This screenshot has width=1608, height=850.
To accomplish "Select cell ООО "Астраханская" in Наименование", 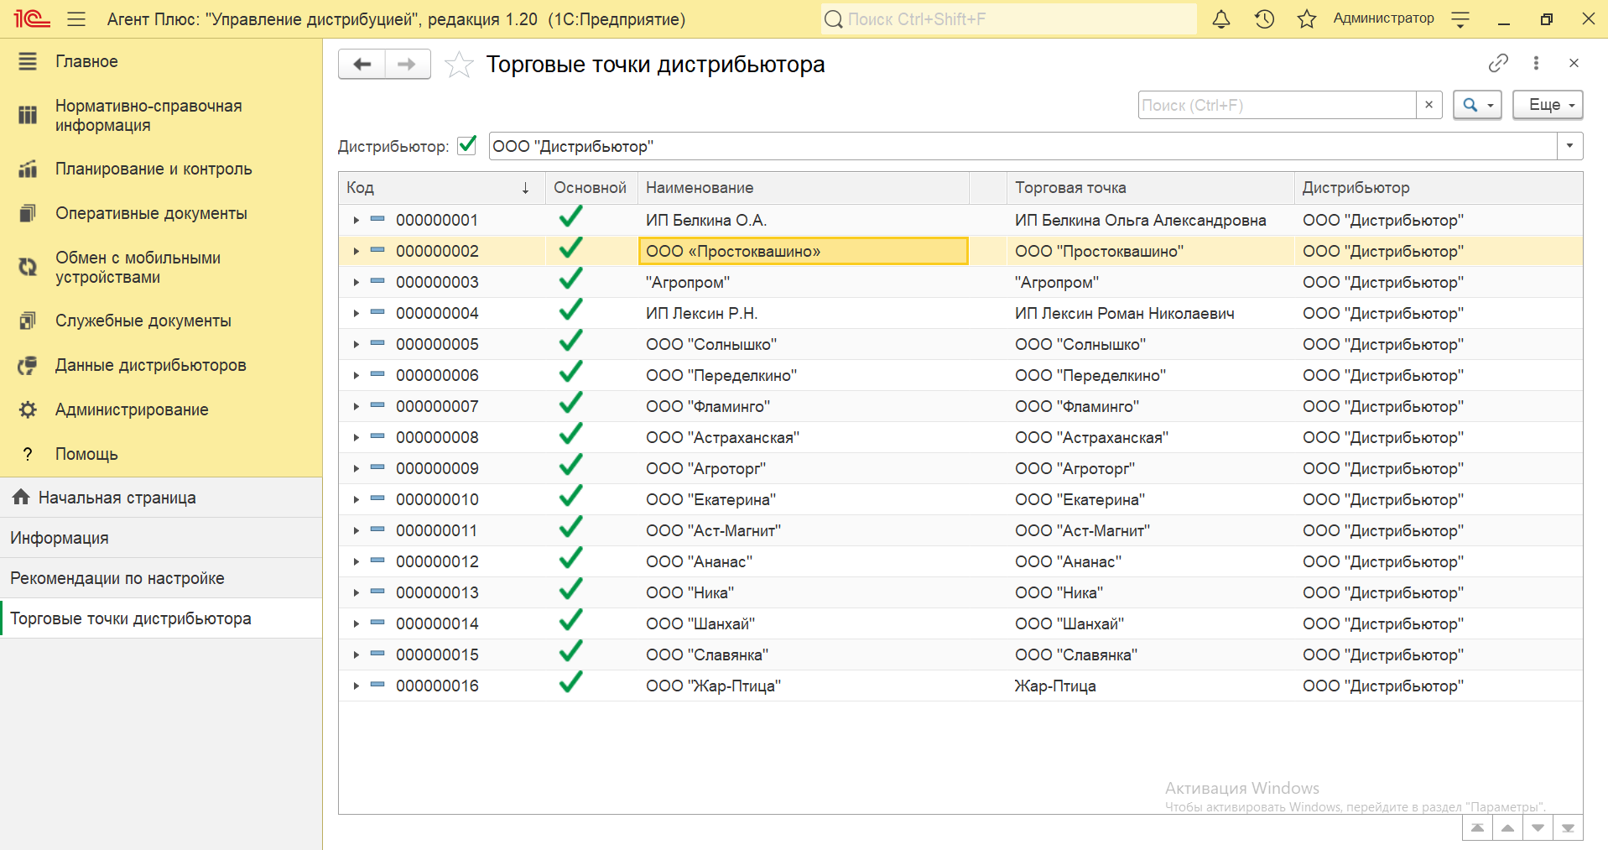I will click(804, 437).
